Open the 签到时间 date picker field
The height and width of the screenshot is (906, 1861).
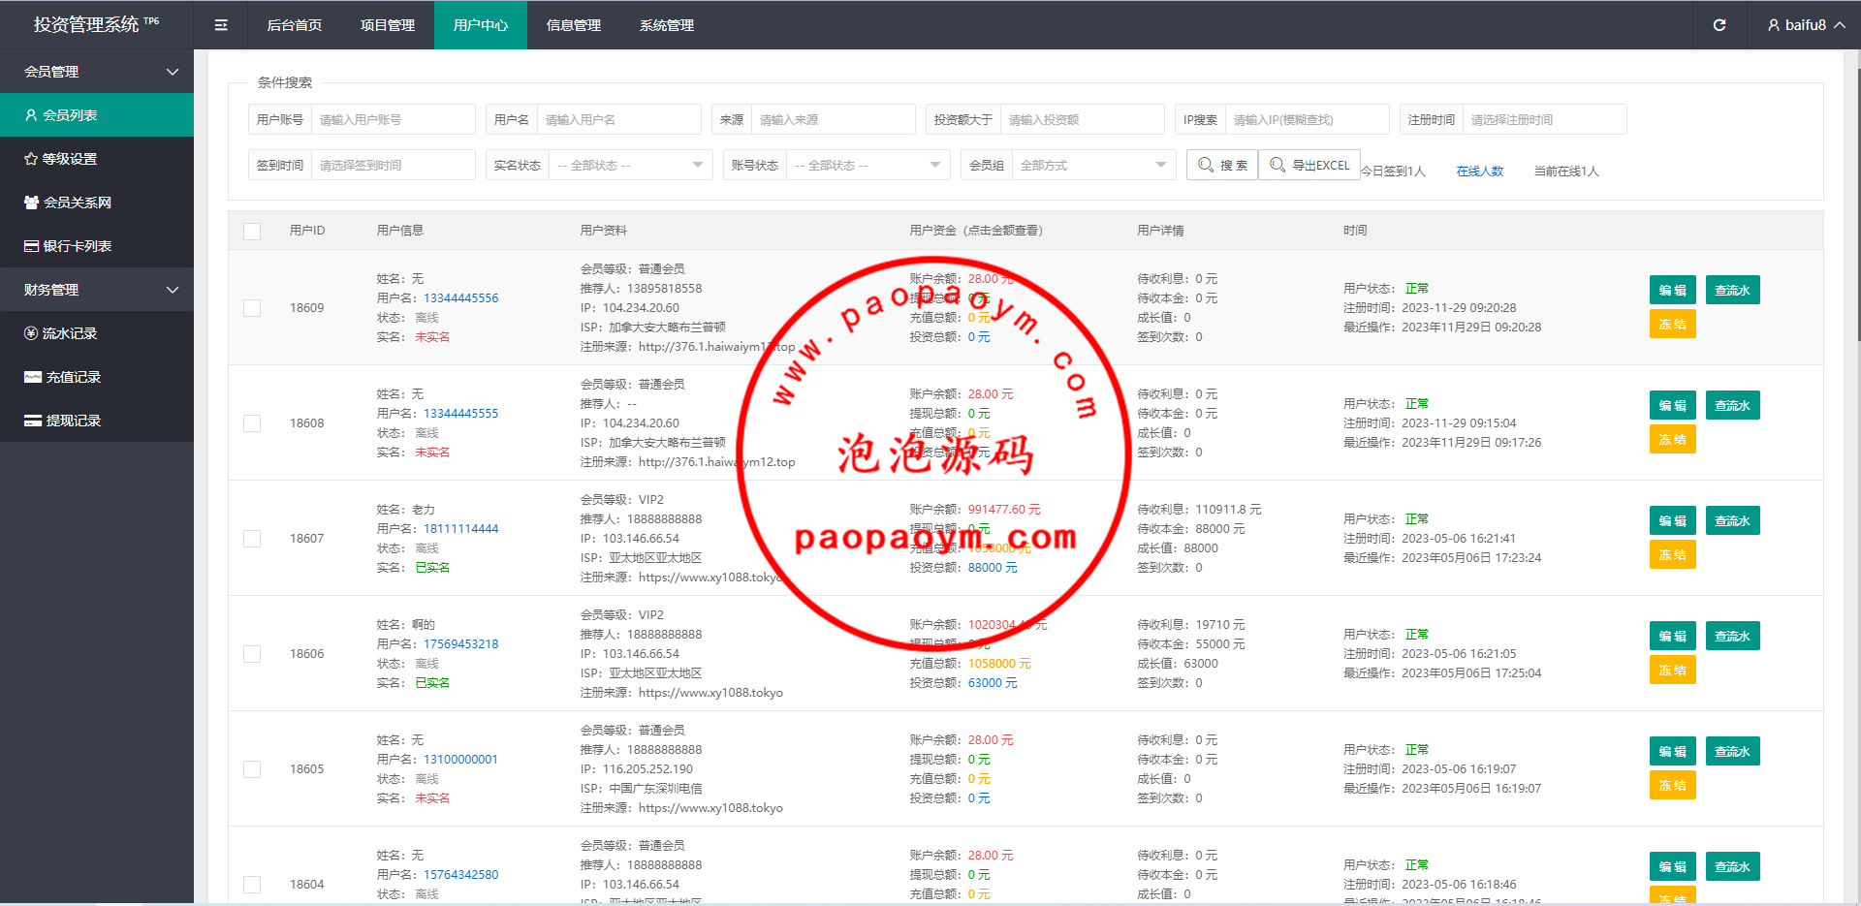pyautogui.click(x=394, y=165)
